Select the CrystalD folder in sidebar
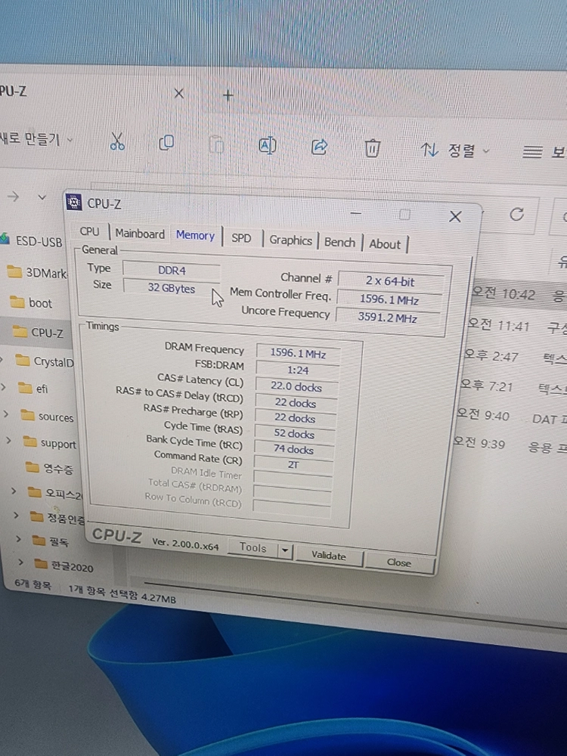 click(x=45, y=361)
